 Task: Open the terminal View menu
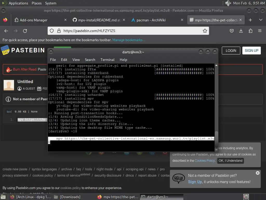(76, 60)
